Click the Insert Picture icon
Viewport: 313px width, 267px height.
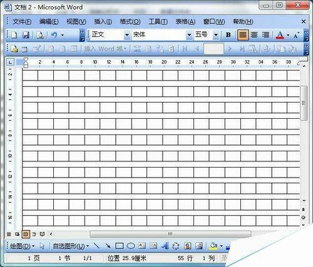click(x=199, y=246)
